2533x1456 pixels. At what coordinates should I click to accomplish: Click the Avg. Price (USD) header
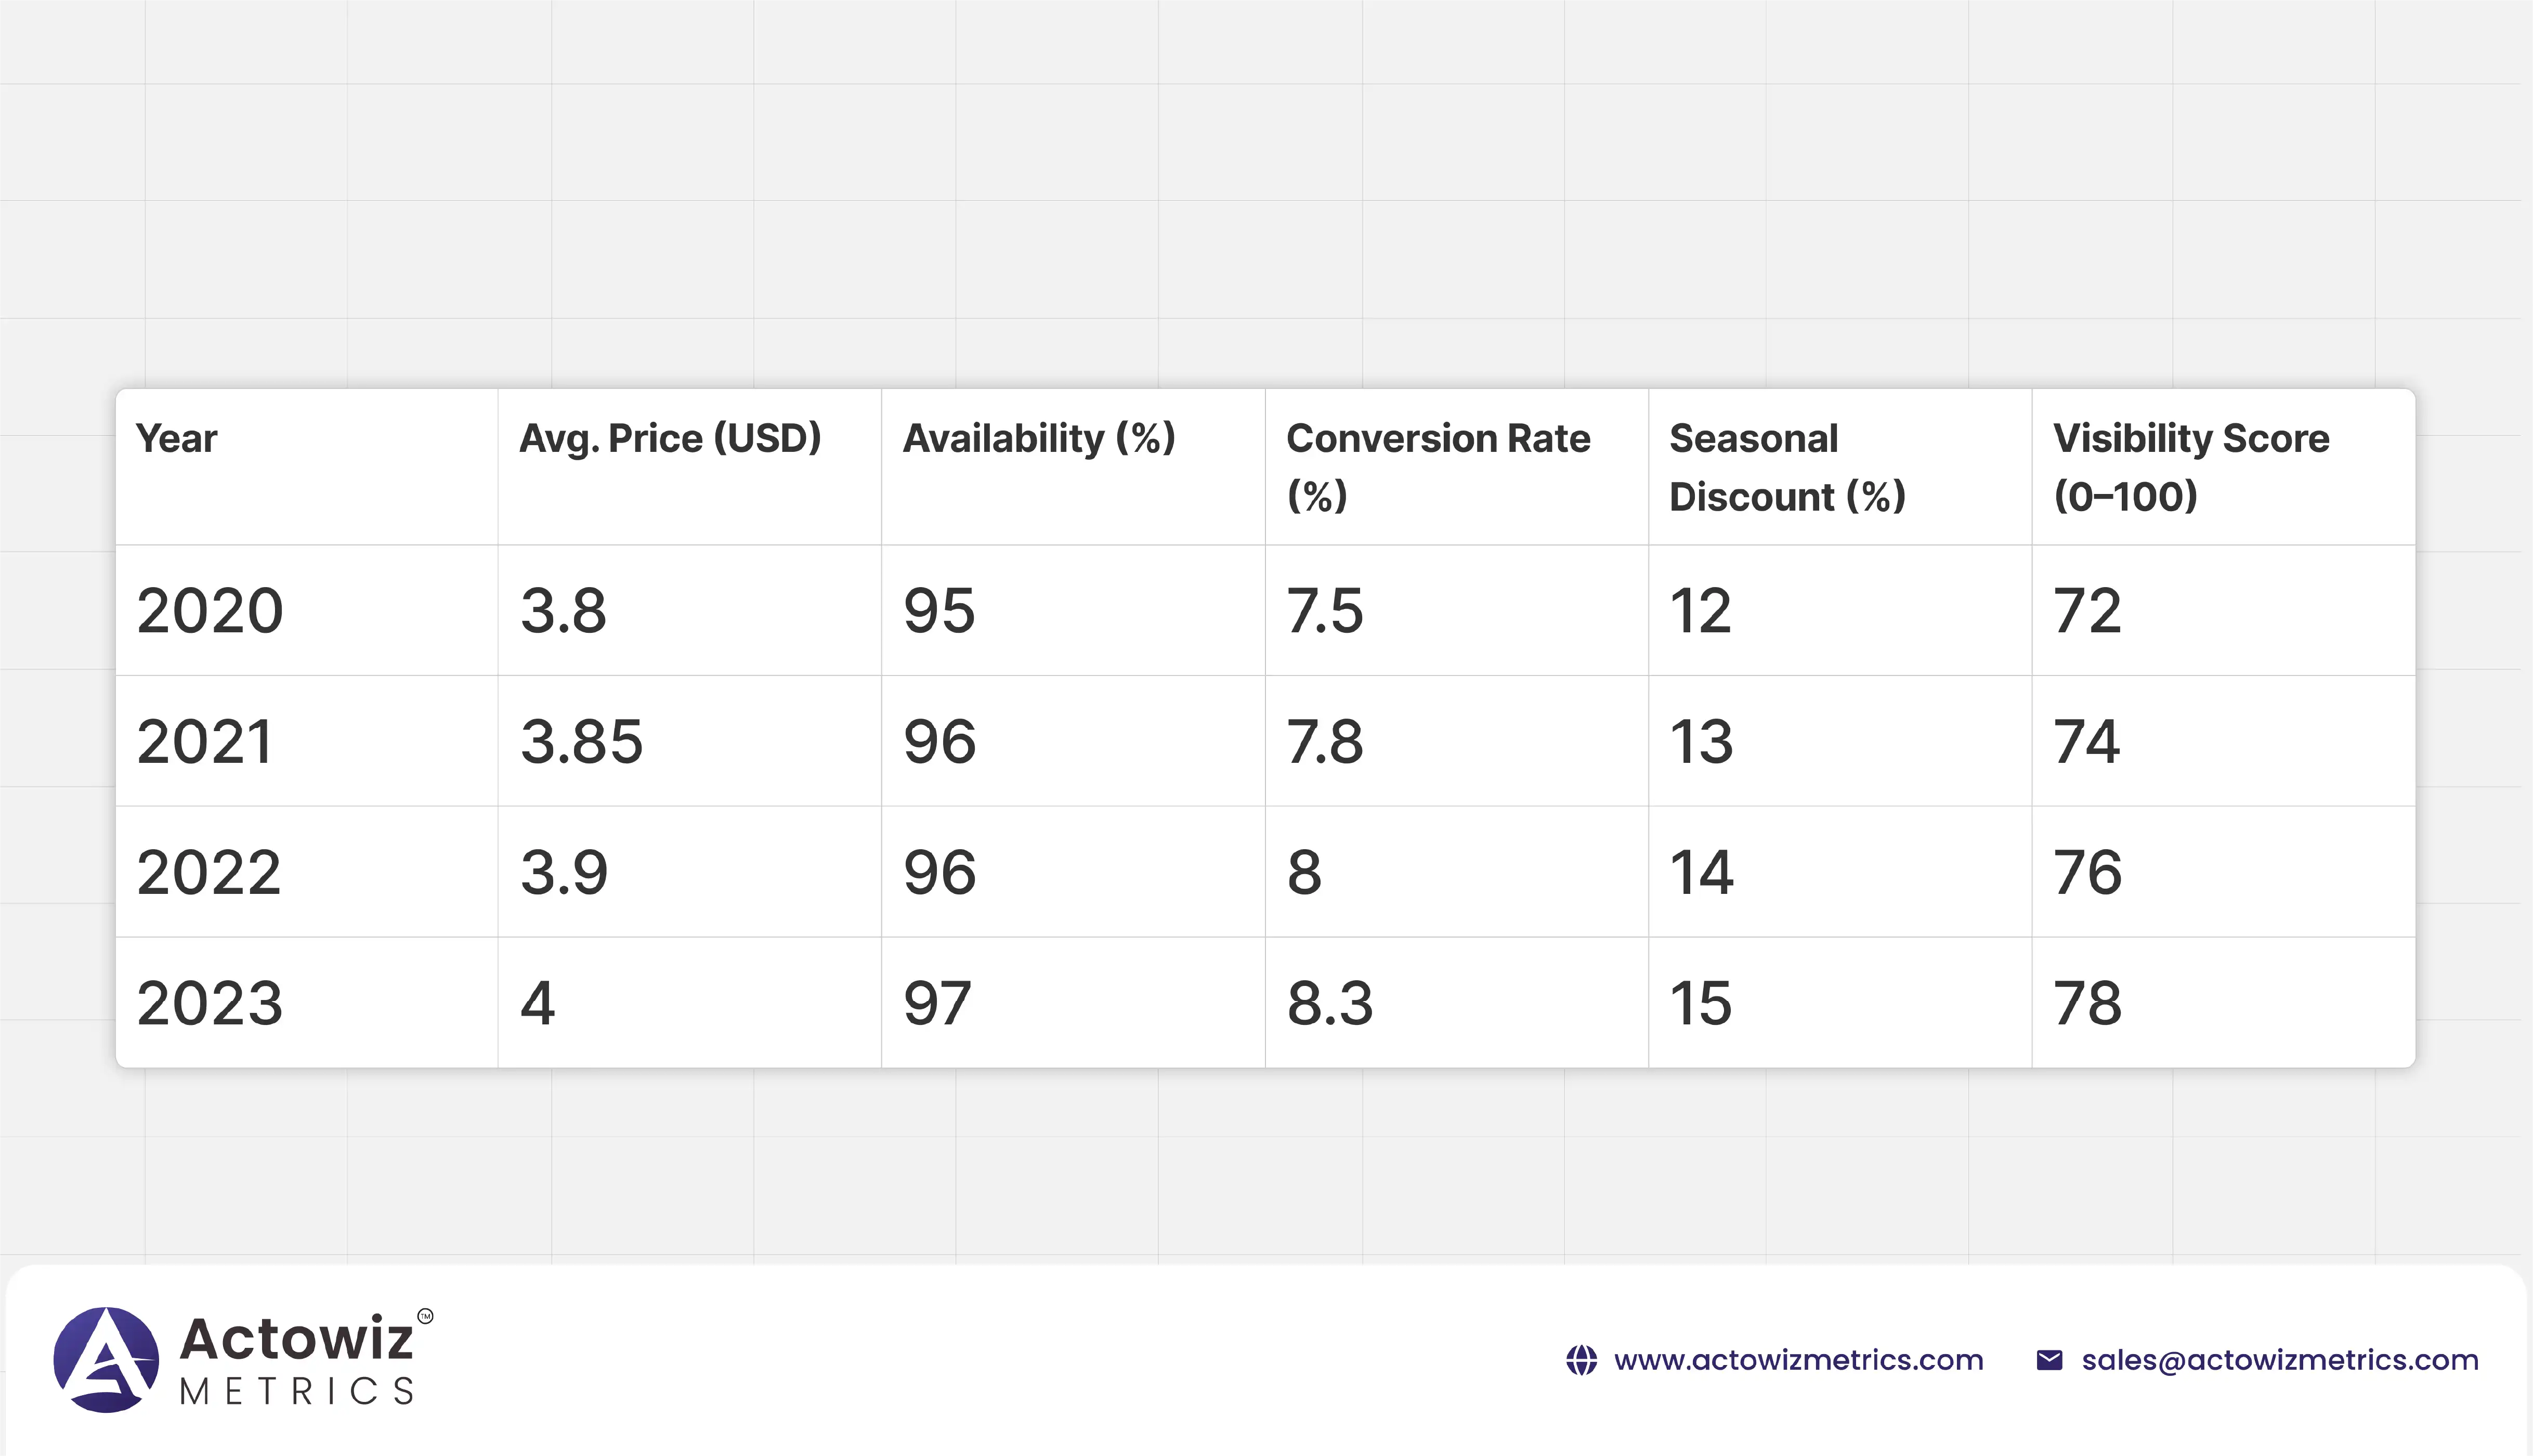pos(670,438)
